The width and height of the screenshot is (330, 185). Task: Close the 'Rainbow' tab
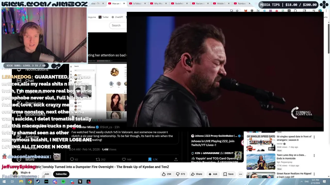pos(249,4)
